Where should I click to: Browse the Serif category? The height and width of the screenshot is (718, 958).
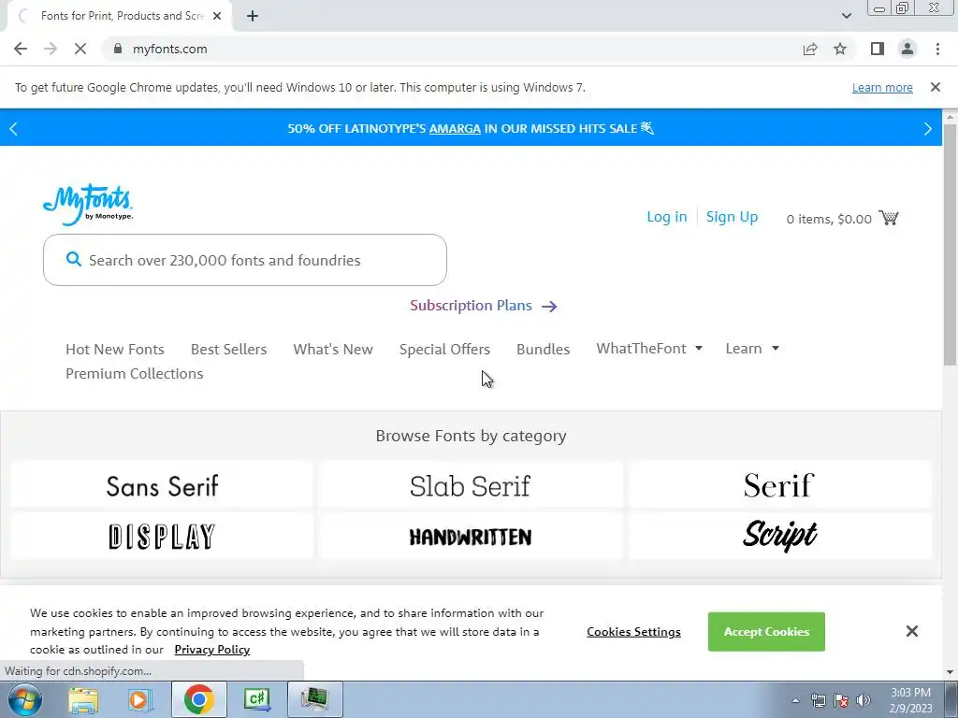pyautogui.click(x=779, y=485)
